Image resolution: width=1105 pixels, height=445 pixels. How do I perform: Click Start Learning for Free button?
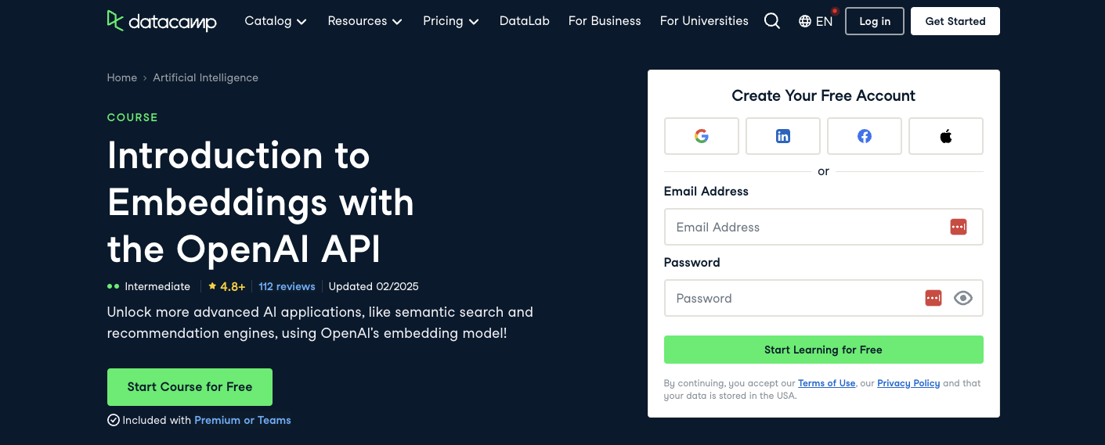pos(823,350)
